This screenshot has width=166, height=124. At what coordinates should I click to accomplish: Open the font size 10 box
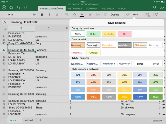(x=34, y=14)
